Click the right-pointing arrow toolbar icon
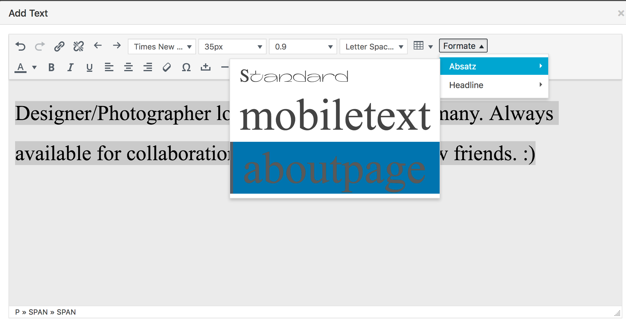The height and width of the screenshot is (327, 626). click(117, 46)
